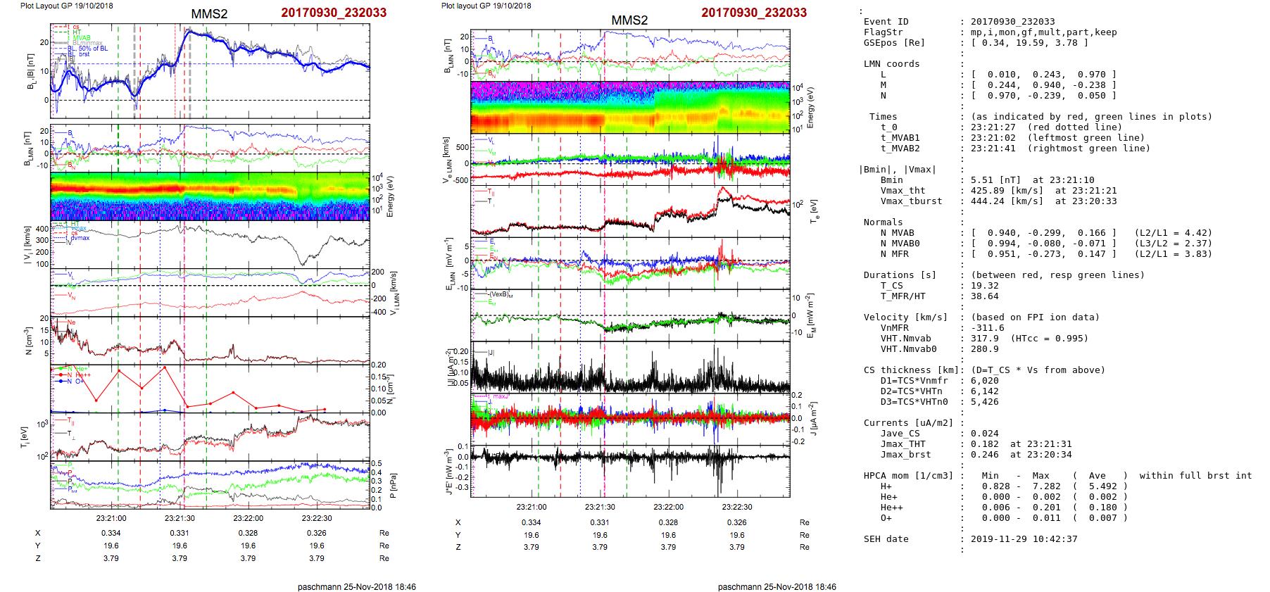Click the 'CS thickness [km]' heading
Screen dimensions: 1270x592
[x=911, y=370]
